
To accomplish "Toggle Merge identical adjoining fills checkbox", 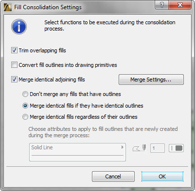I will [14, 80].
